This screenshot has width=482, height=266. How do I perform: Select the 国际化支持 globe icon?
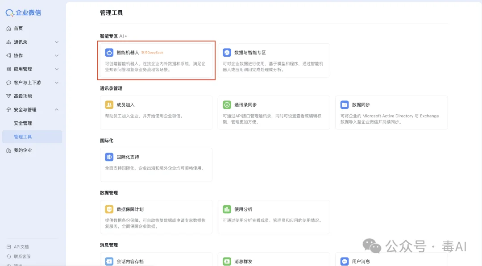(x=109, y=157)
